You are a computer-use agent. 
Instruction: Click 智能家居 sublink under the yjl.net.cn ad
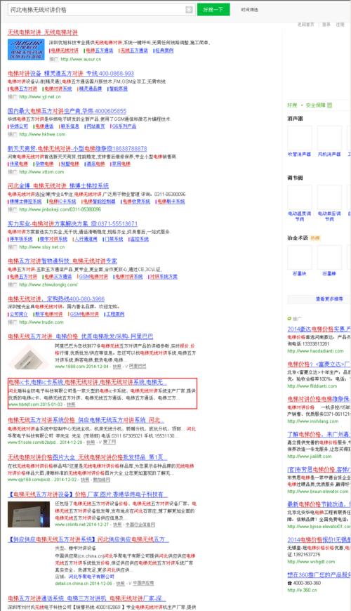tap(119, 89)
